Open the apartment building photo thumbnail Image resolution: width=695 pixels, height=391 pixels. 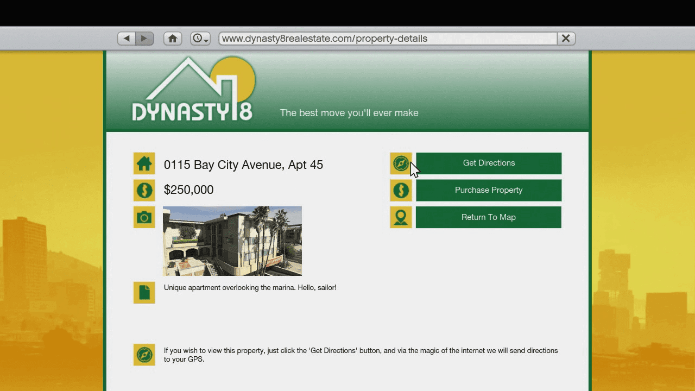click(x=232, y=241)
